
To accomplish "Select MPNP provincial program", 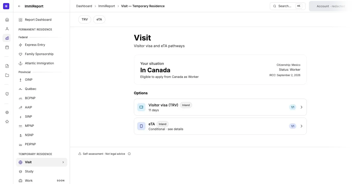I will pyautogui.click(x=41, y=126).
